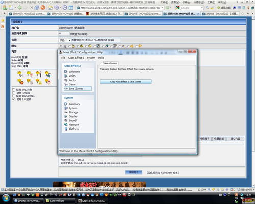Screen dimensions: 255x204
Task: Insert the last signpost smiley in second row
Action: pyautogui.click(x=48, y=82)
